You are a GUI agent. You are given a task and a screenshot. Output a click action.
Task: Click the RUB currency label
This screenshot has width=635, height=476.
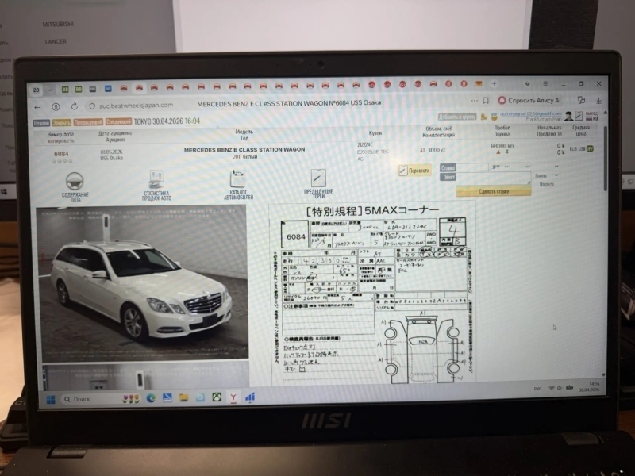point(573,149)
